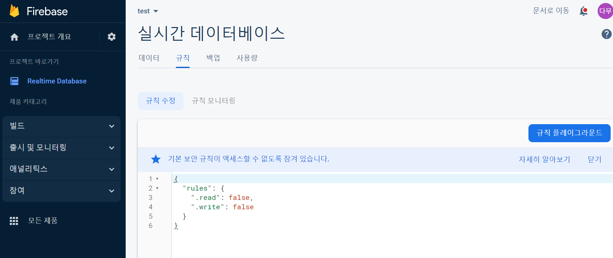Collapse code fold arrow on line 2
Screen dimensions: 613x258
tap(157, 188)
